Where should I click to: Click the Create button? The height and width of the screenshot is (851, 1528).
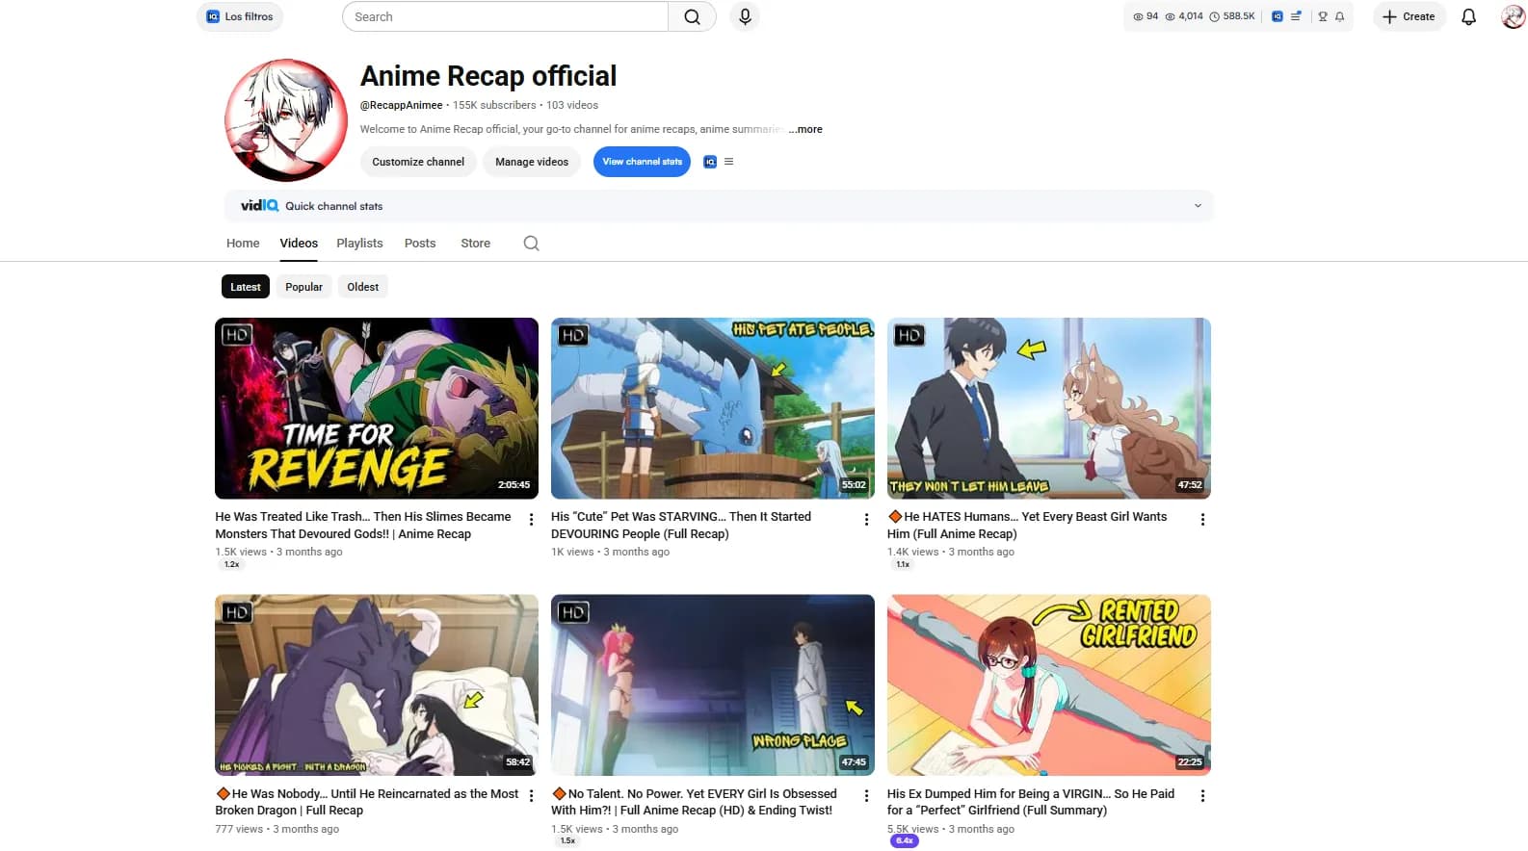(x=1409, y=16)
